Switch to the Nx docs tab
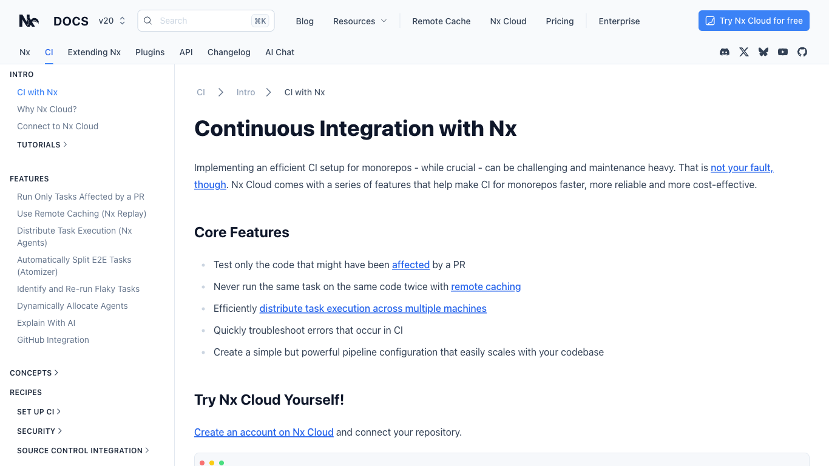829x466 pixels. point(25,52)
